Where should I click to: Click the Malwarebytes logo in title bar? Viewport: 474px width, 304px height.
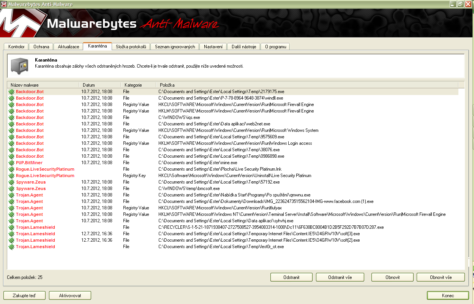pyautogui.click(x=4, y=4)
